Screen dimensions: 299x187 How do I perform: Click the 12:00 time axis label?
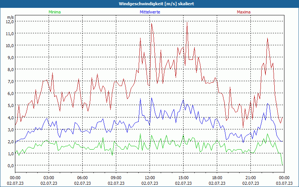tap(149, 178)
